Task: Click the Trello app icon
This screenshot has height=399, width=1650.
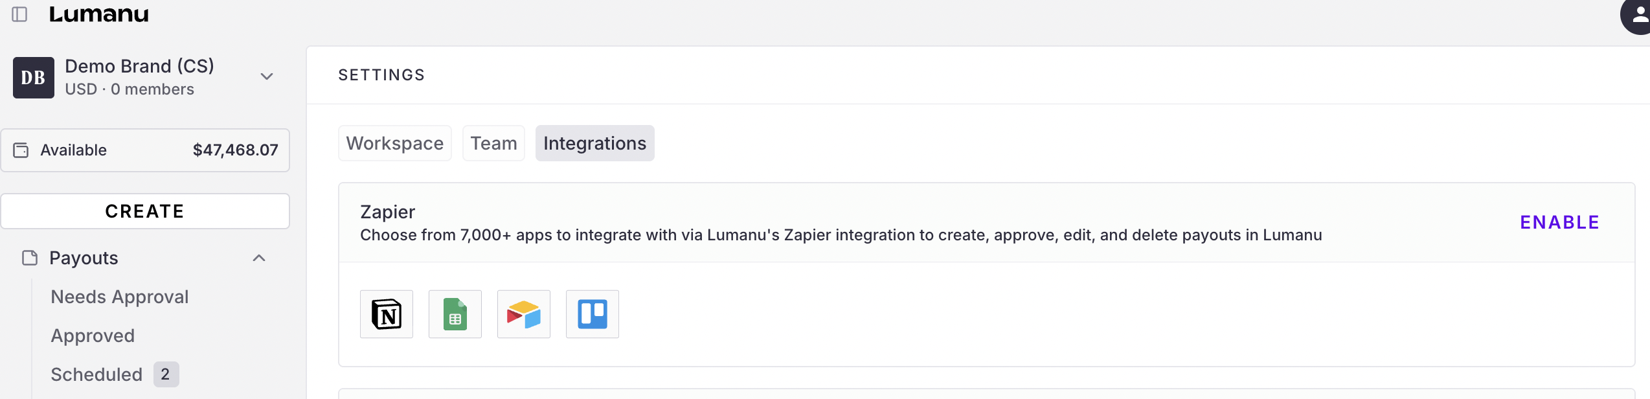Action: coord(593,314)
